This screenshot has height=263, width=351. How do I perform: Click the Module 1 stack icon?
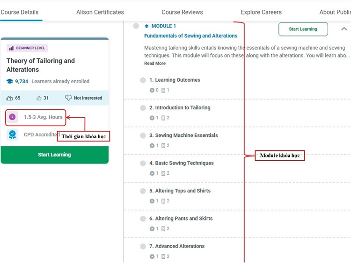146,26
